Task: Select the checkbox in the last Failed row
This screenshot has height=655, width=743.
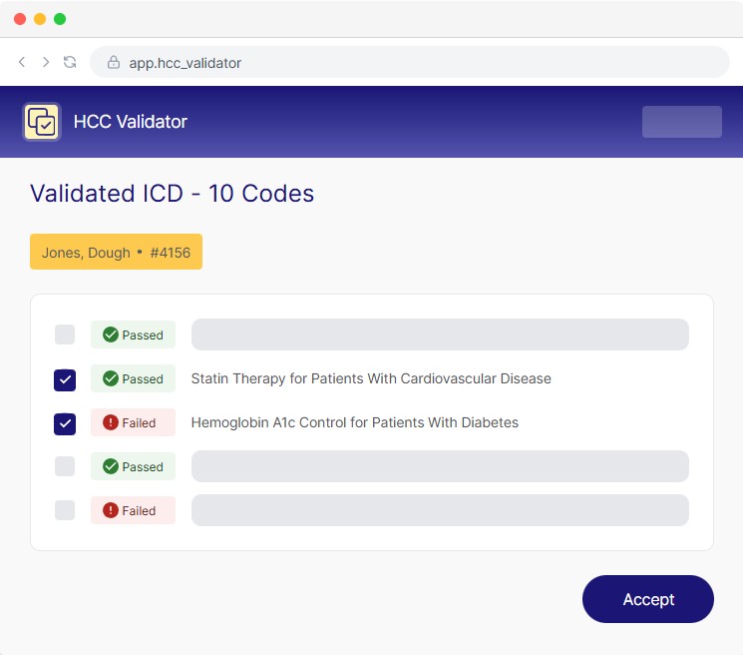Action: click(x=65, y=510)
